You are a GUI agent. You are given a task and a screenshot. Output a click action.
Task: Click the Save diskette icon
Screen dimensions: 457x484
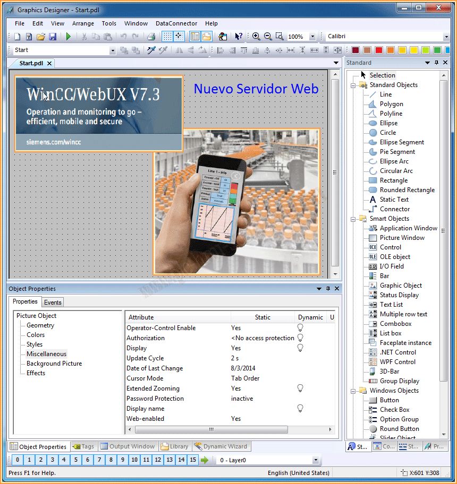click(x=53, y=37)
